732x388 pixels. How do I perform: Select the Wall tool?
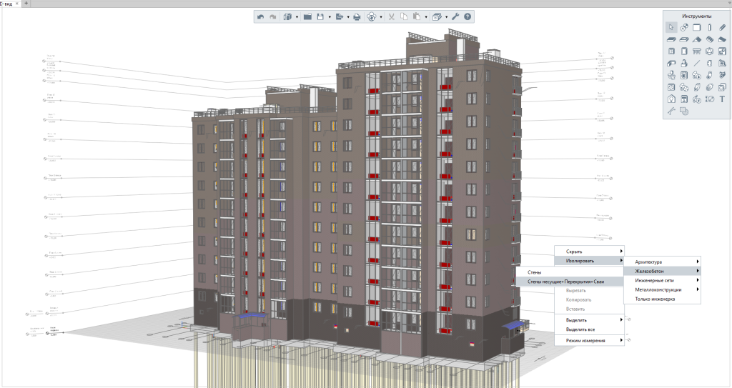click(x=696, y=28)
